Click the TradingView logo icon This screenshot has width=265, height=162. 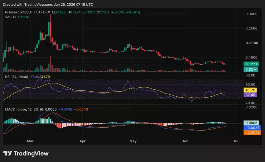coord(8,153)
